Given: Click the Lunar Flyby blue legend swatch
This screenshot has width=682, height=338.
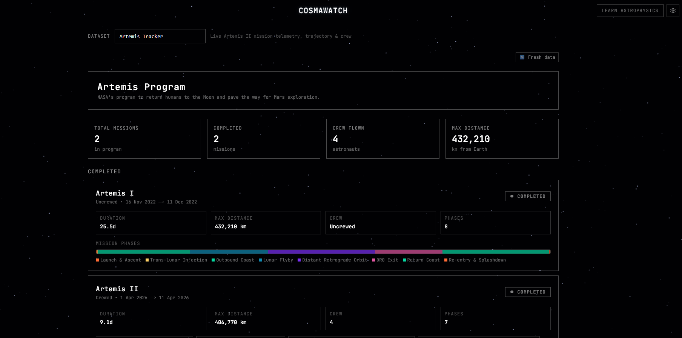Looking at the screenshot, I should [x=260, y=260].
